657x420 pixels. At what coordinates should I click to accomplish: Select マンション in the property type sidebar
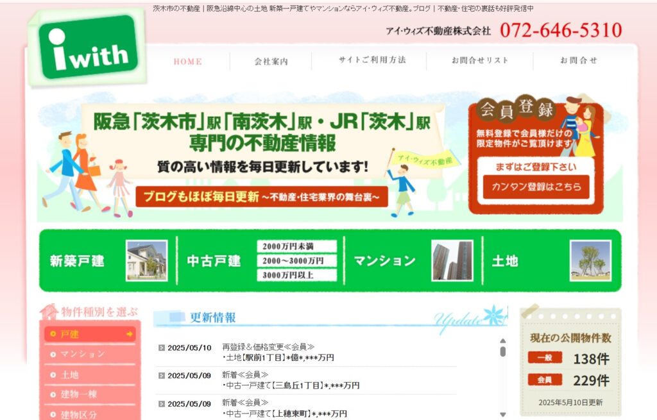[90, 354]
